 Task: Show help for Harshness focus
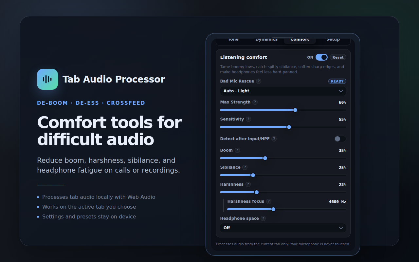(x=269, y=201)
